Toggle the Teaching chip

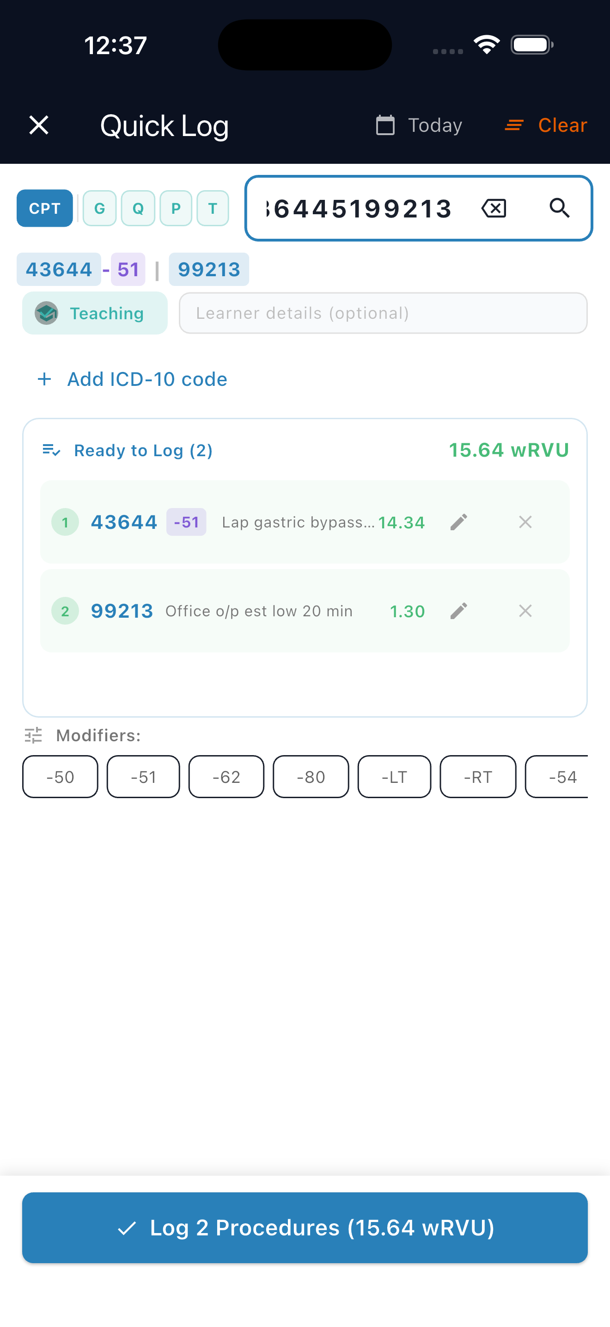tap(95, 313)
